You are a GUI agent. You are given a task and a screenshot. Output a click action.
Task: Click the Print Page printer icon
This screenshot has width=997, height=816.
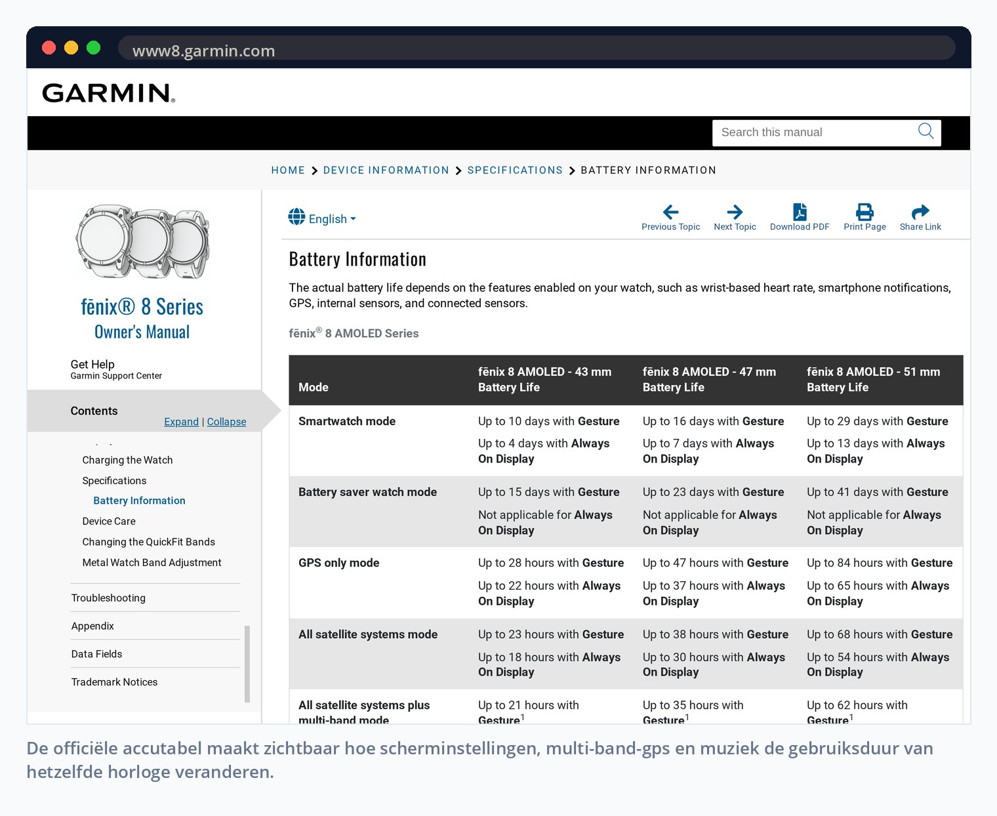click(x=865, y=212)
